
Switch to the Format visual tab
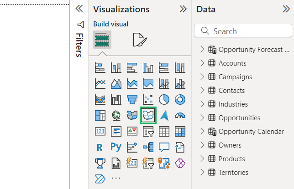140,40
